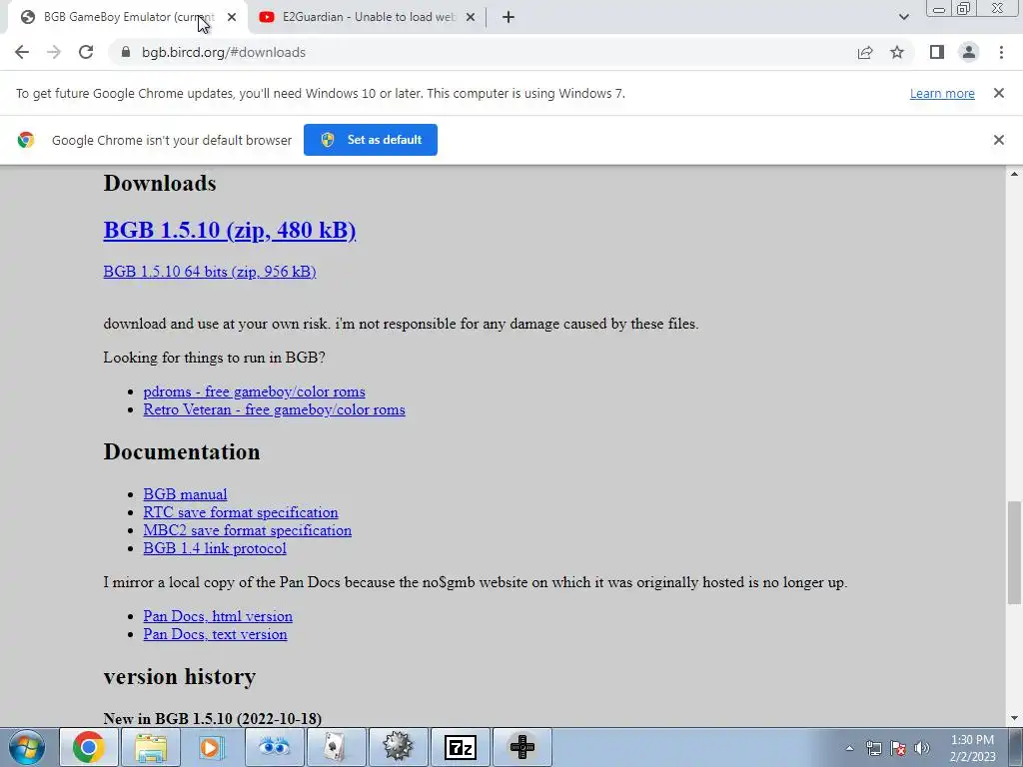Open Pan Docs html version
The width and height of the screenshot is (1023, 767).
coord(218,616)
